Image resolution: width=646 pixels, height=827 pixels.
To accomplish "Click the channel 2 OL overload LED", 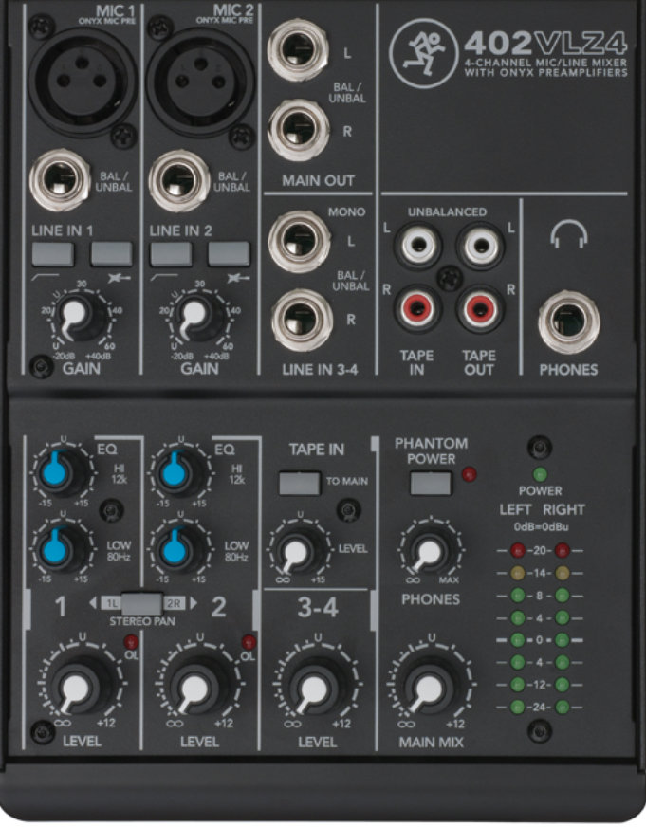I will pyautogui.click(x=249, y=642).
